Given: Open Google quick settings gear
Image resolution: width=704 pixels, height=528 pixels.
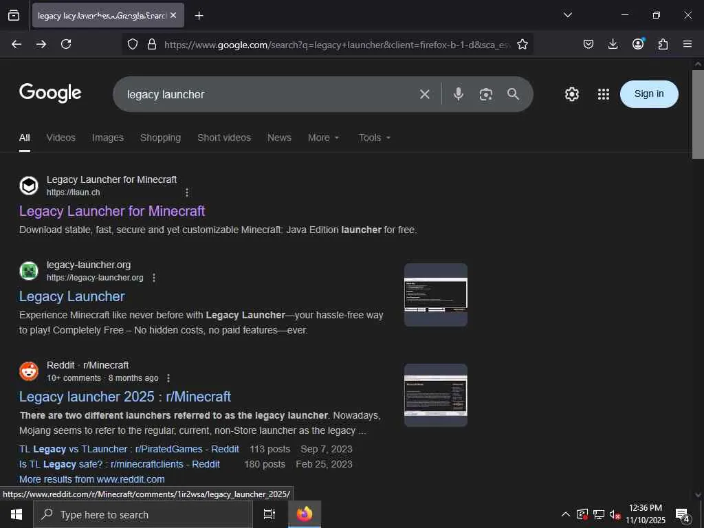Looking at the screenshot, I should tap(571, 94).
